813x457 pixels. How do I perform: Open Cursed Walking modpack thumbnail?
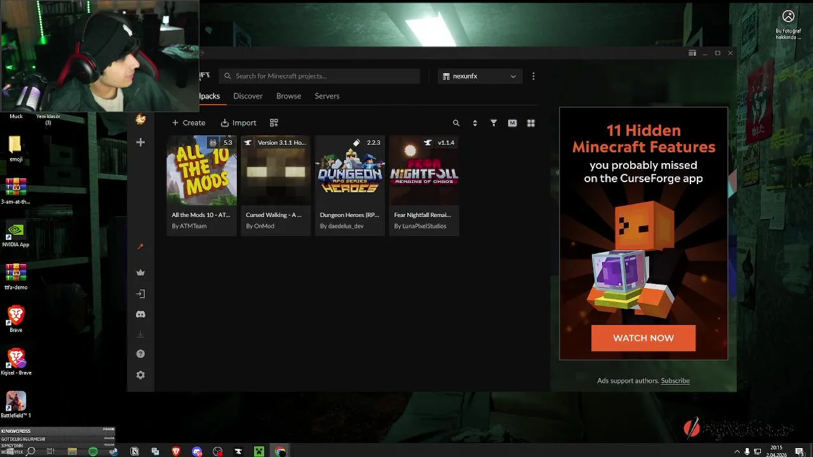tap(276, 170)
